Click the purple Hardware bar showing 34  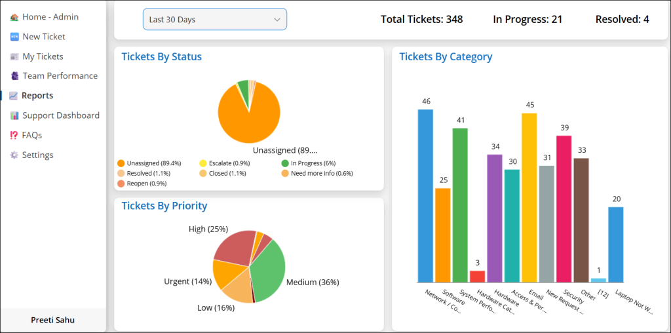click(495, 218)
